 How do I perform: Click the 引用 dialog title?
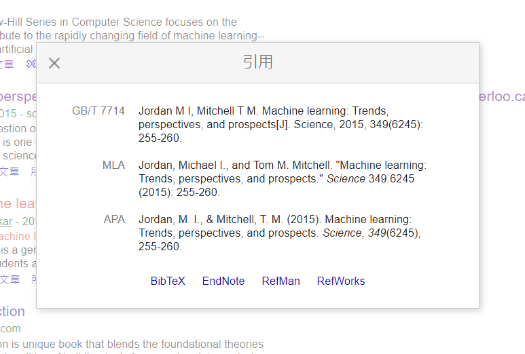point(257,62)
